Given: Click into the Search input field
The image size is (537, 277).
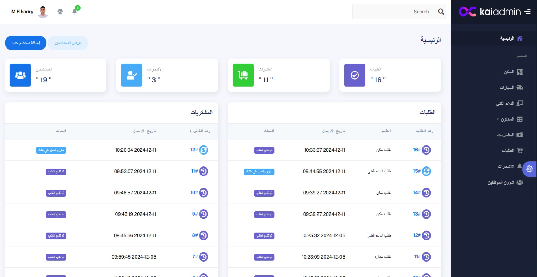Looking at the screenshot, I should click(x=393, y=12).
